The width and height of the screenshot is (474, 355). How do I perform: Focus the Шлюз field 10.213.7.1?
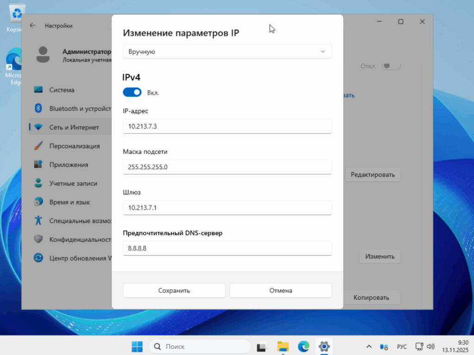pos(227,208)
